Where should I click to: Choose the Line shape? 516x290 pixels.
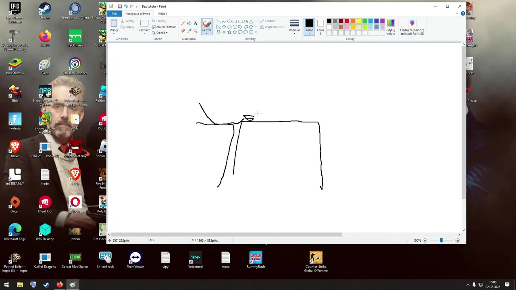(218, 21)
